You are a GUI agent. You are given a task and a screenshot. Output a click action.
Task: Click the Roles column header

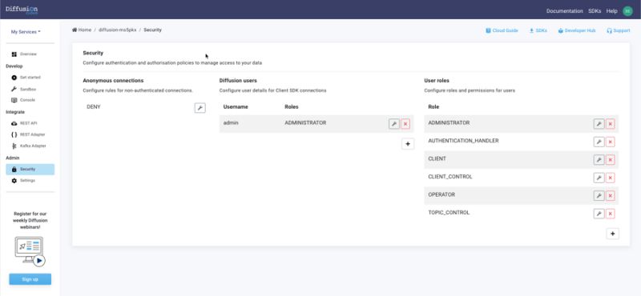tap(292, 107)
